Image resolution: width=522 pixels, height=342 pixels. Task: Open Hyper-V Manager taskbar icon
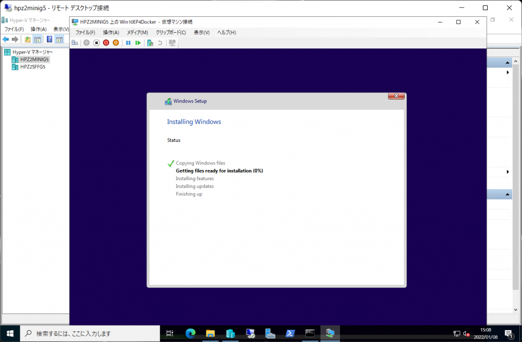pos(230,333)
